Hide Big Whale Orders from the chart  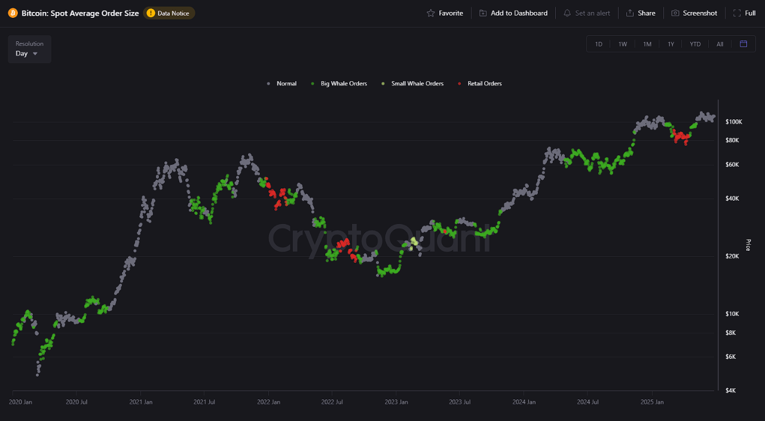[x=339, y=83]
